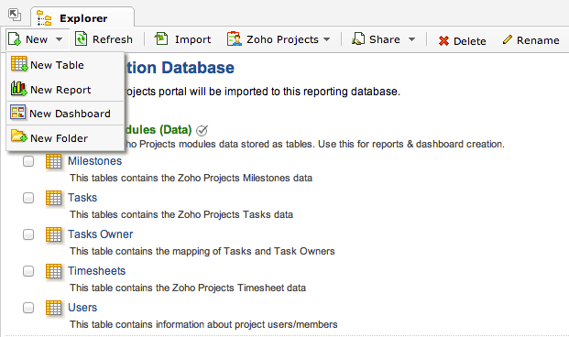Expand the Zoho Projects dropdown arrow
Screen dimensions: 569x337
[x=326, y=39]
